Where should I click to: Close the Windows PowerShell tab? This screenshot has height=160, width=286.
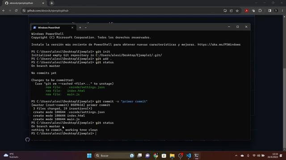(72, 28)
